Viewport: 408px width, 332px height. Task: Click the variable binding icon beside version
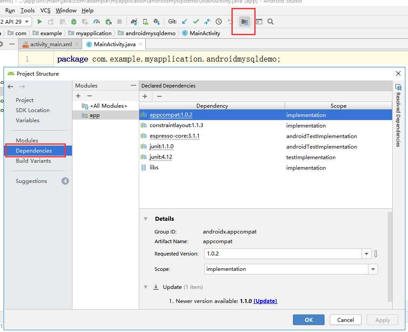[376, 254]
